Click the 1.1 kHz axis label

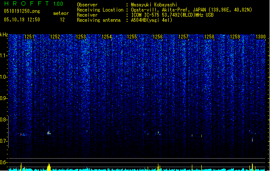pyautogui.click(x=3, y=56)
